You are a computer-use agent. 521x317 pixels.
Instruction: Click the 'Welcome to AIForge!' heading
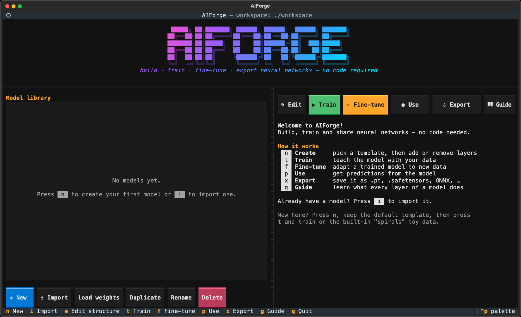pyautogui.click(x=310, y=126)
